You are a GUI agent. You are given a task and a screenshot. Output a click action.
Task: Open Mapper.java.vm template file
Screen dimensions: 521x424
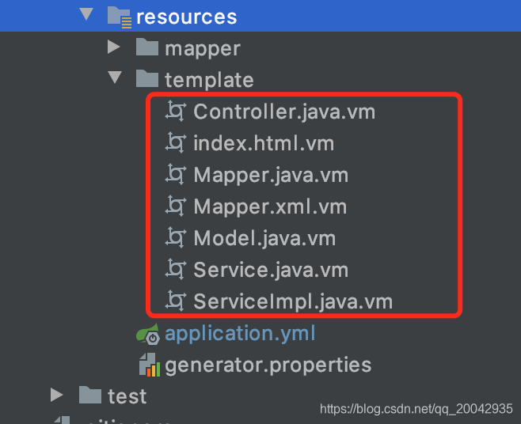tap(271, 175)
